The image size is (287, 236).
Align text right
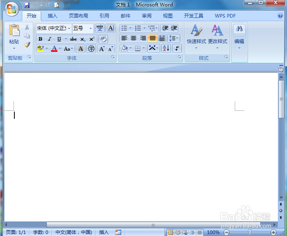(143, 38)
